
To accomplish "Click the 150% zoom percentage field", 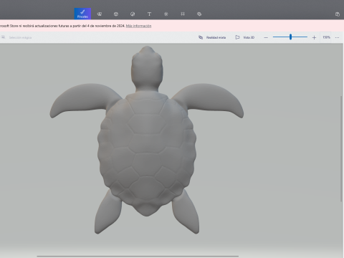I will pos(326,37).
